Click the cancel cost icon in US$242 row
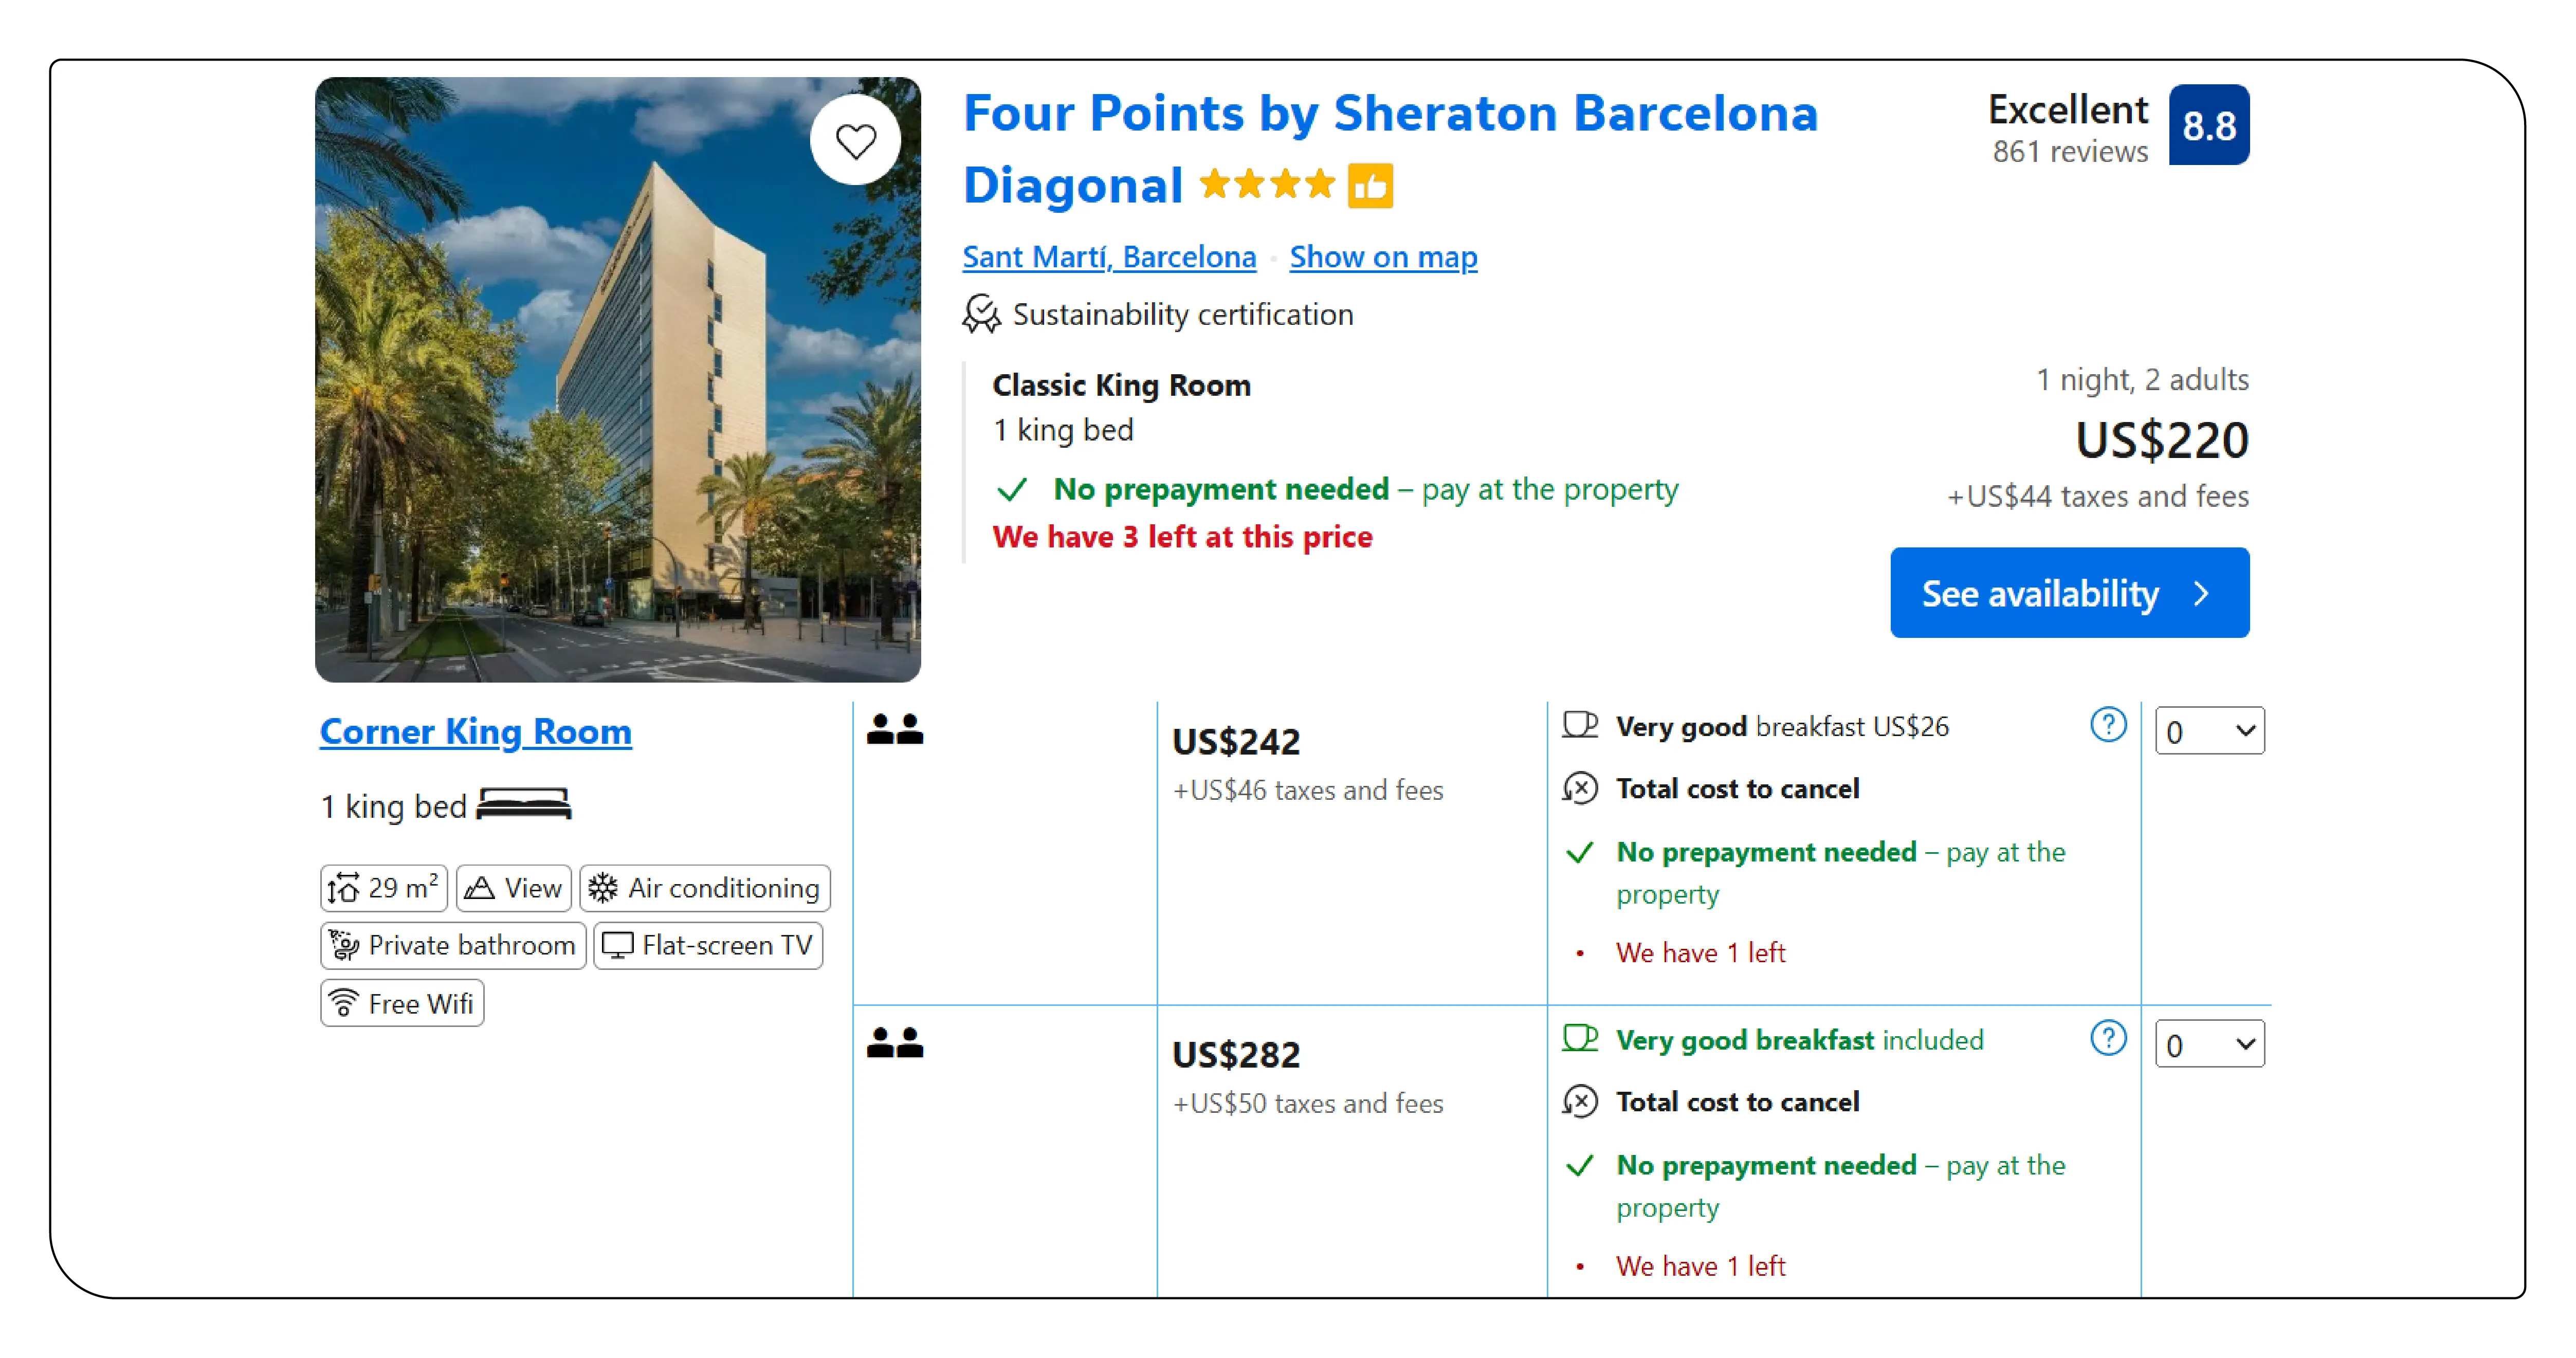Screen dimensions: 2576x1358 (x=1580, y=788)
